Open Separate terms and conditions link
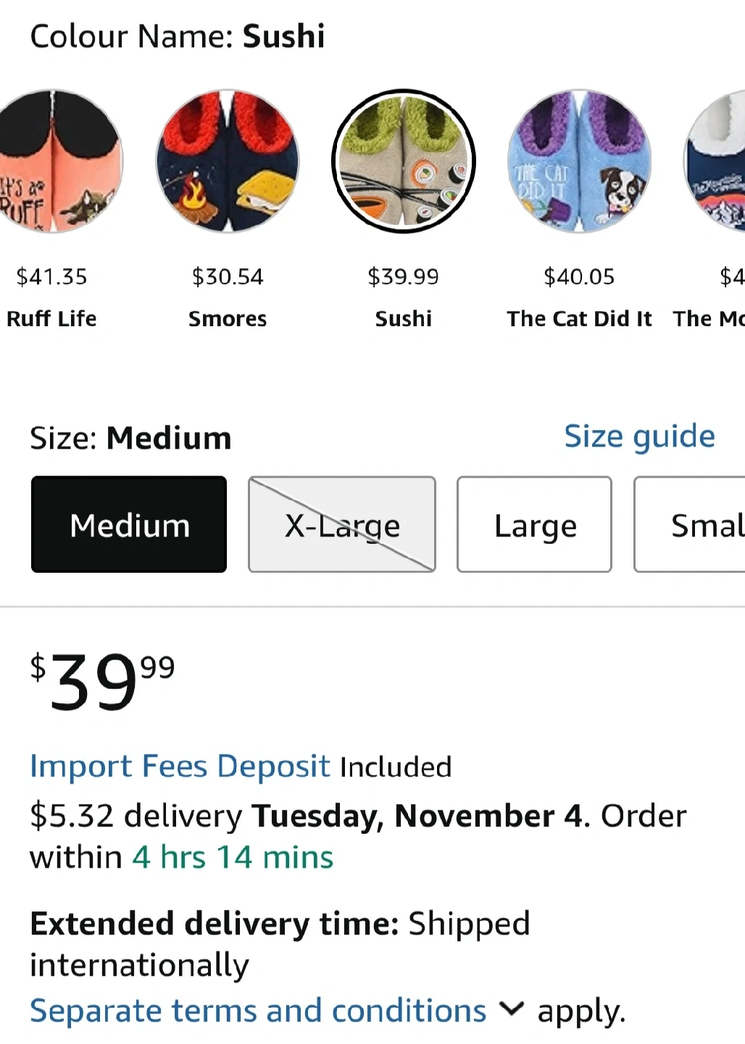The height and width of the screenshot is (1044, 745). (x=258, y=1011)
